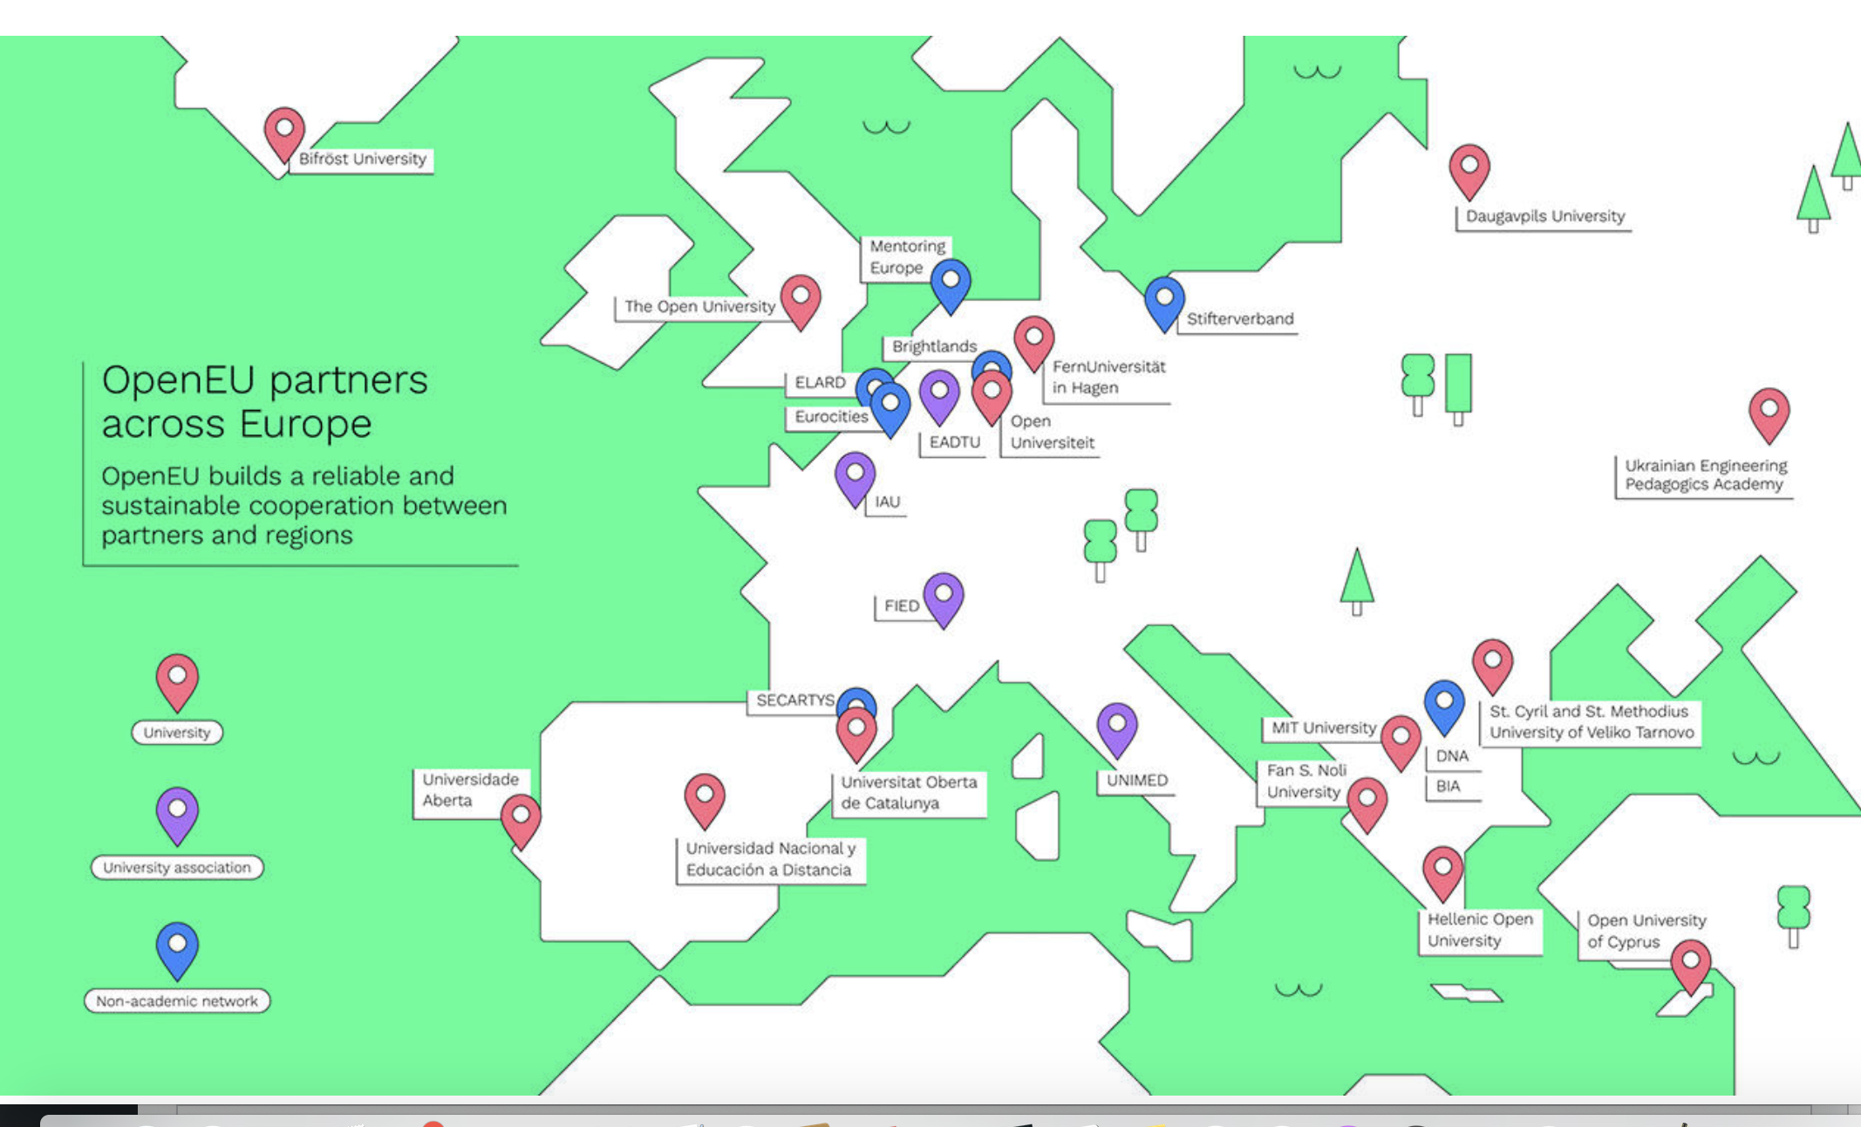Click the Mentoring Europe label
Image resolution: width=1861 pixels, height=1127 pixels.
[x=907, y=257]
